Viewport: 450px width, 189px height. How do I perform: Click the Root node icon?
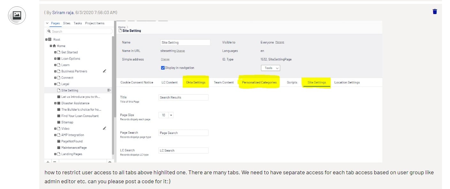[50, 39]
